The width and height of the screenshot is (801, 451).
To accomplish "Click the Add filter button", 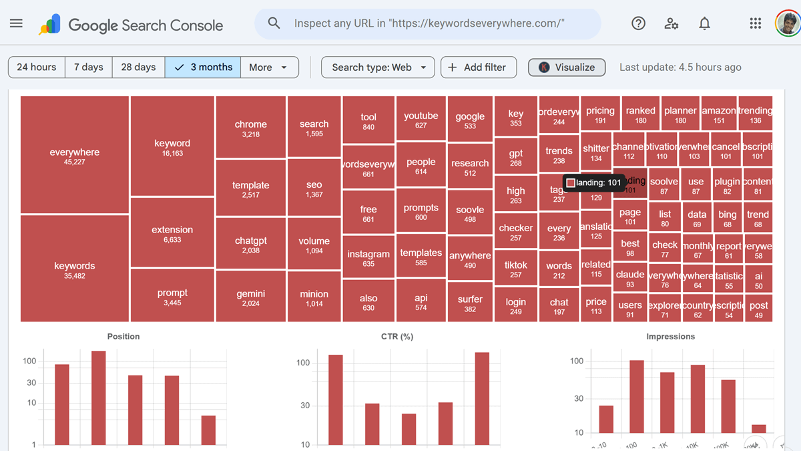I will point(478,67).
